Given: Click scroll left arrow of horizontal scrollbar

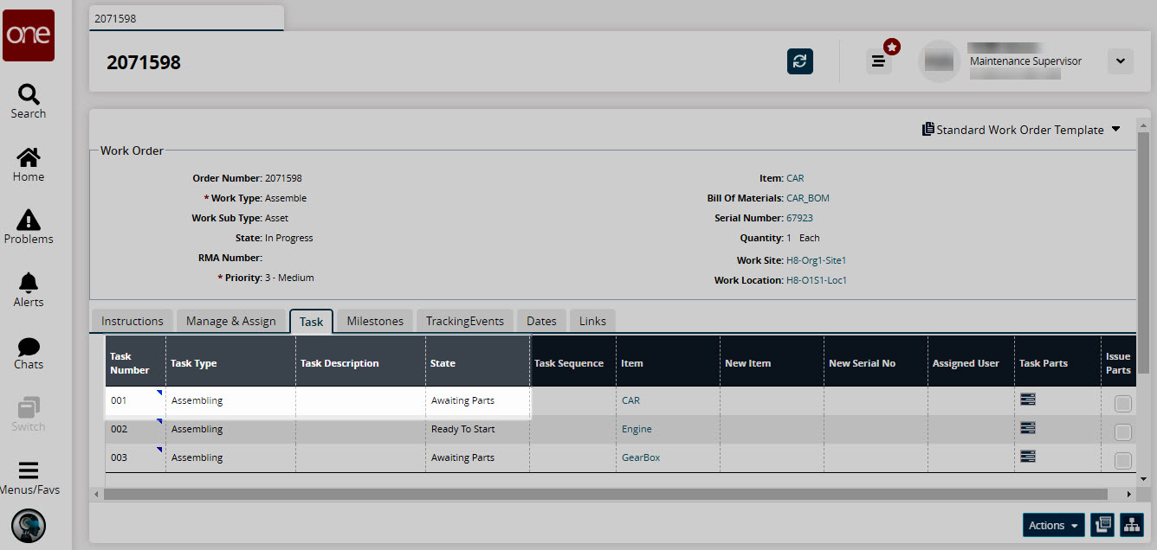Looking at the screenshot, I should point(96,494).
